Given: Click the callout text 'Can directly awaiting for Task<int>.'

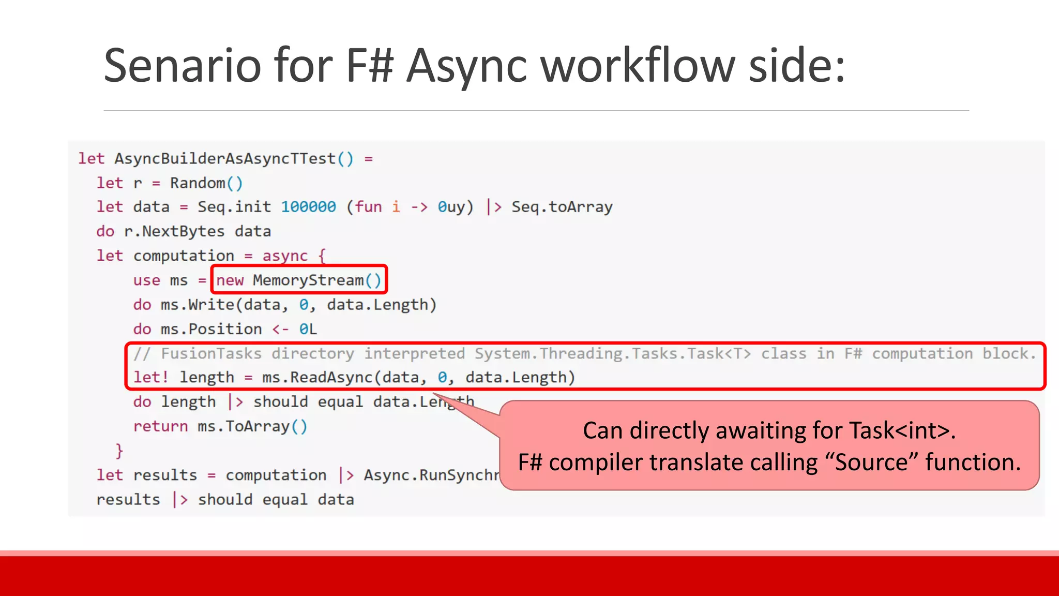Looking at the screenshot, I should [x=769, y=430].
